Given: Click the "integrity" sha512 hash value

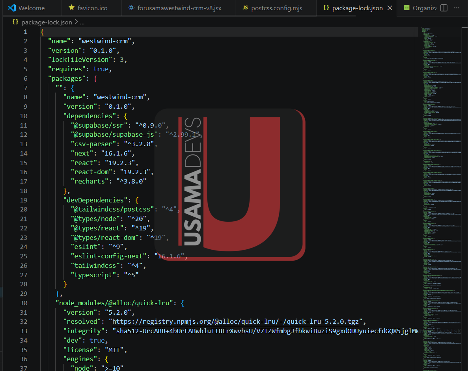Looking at the screenshot, I should click(x=265, y=331).
